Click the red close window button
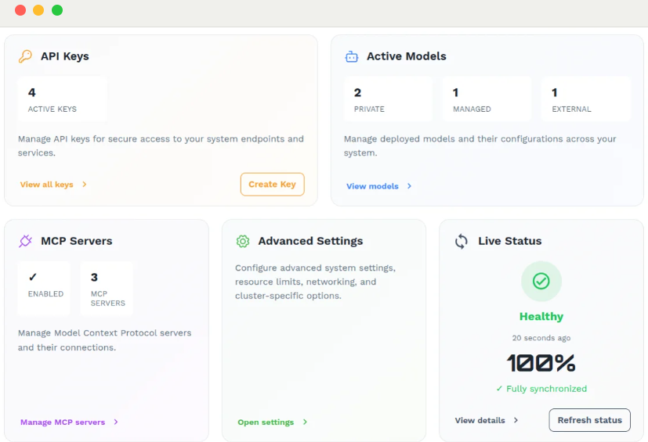Screen dimensions: 648x442 [x=20, y=10]
